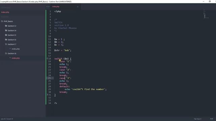The height and width of the screenshot is (121, 216).
Task: Click the echo 'couldn"t find the number' string
Action: (x=88, y=89)
